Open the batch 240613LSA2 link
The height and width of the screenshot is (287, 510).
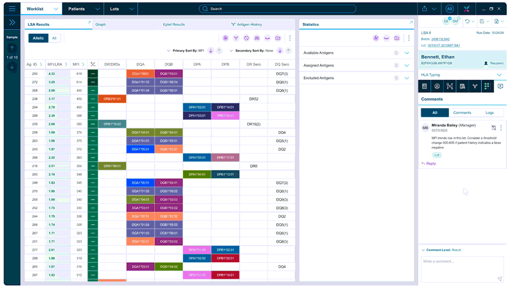pos(440,39)
